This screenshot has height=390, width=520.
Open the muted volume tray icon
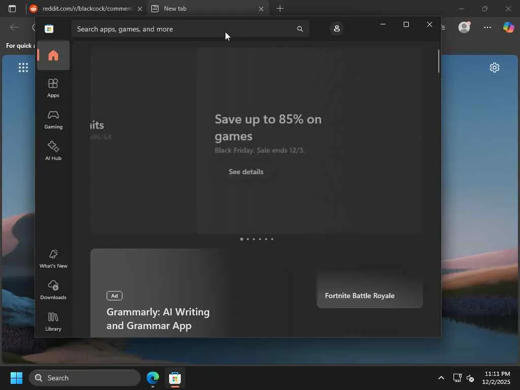(x=470, y=378)
